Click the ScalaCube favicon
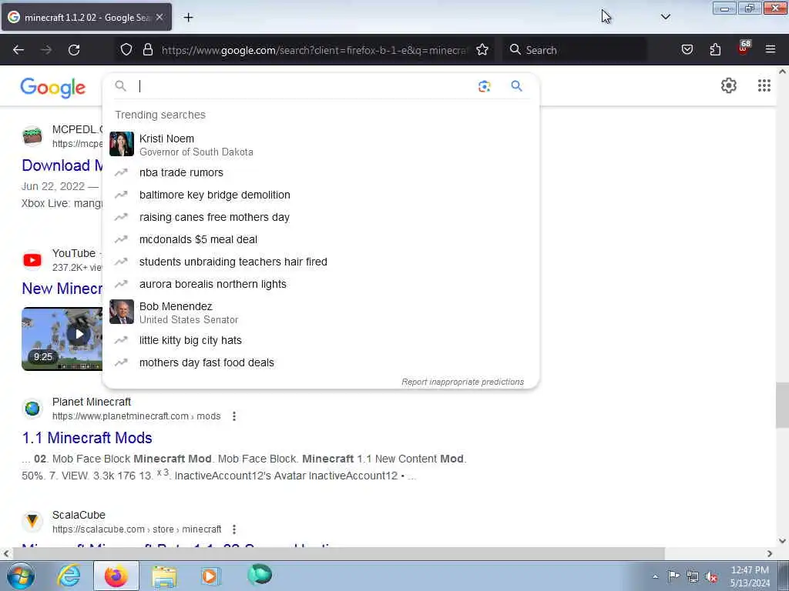 point(32,521)
